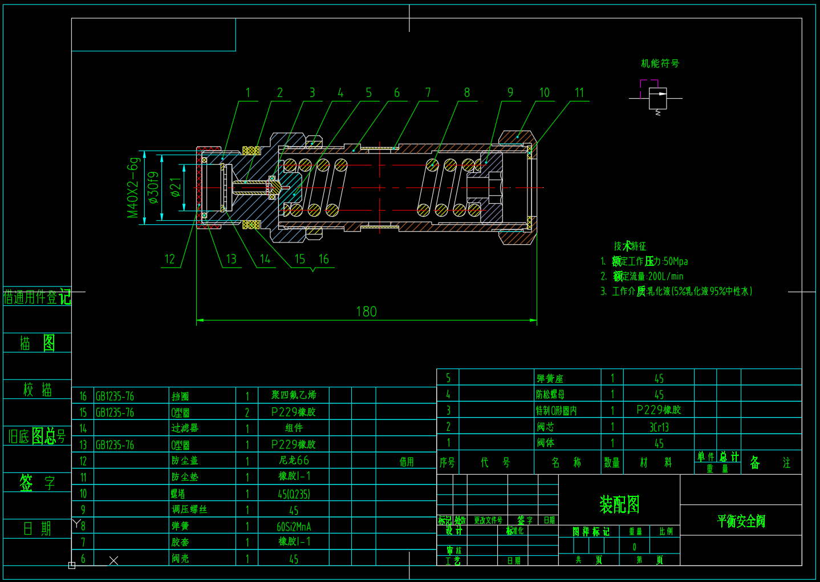Click the '材料' column header
Viewport: 820px width, 582px height.
point(656,462)
